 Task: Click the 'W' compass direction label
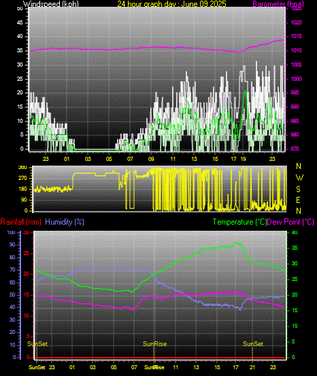[299, 178]
